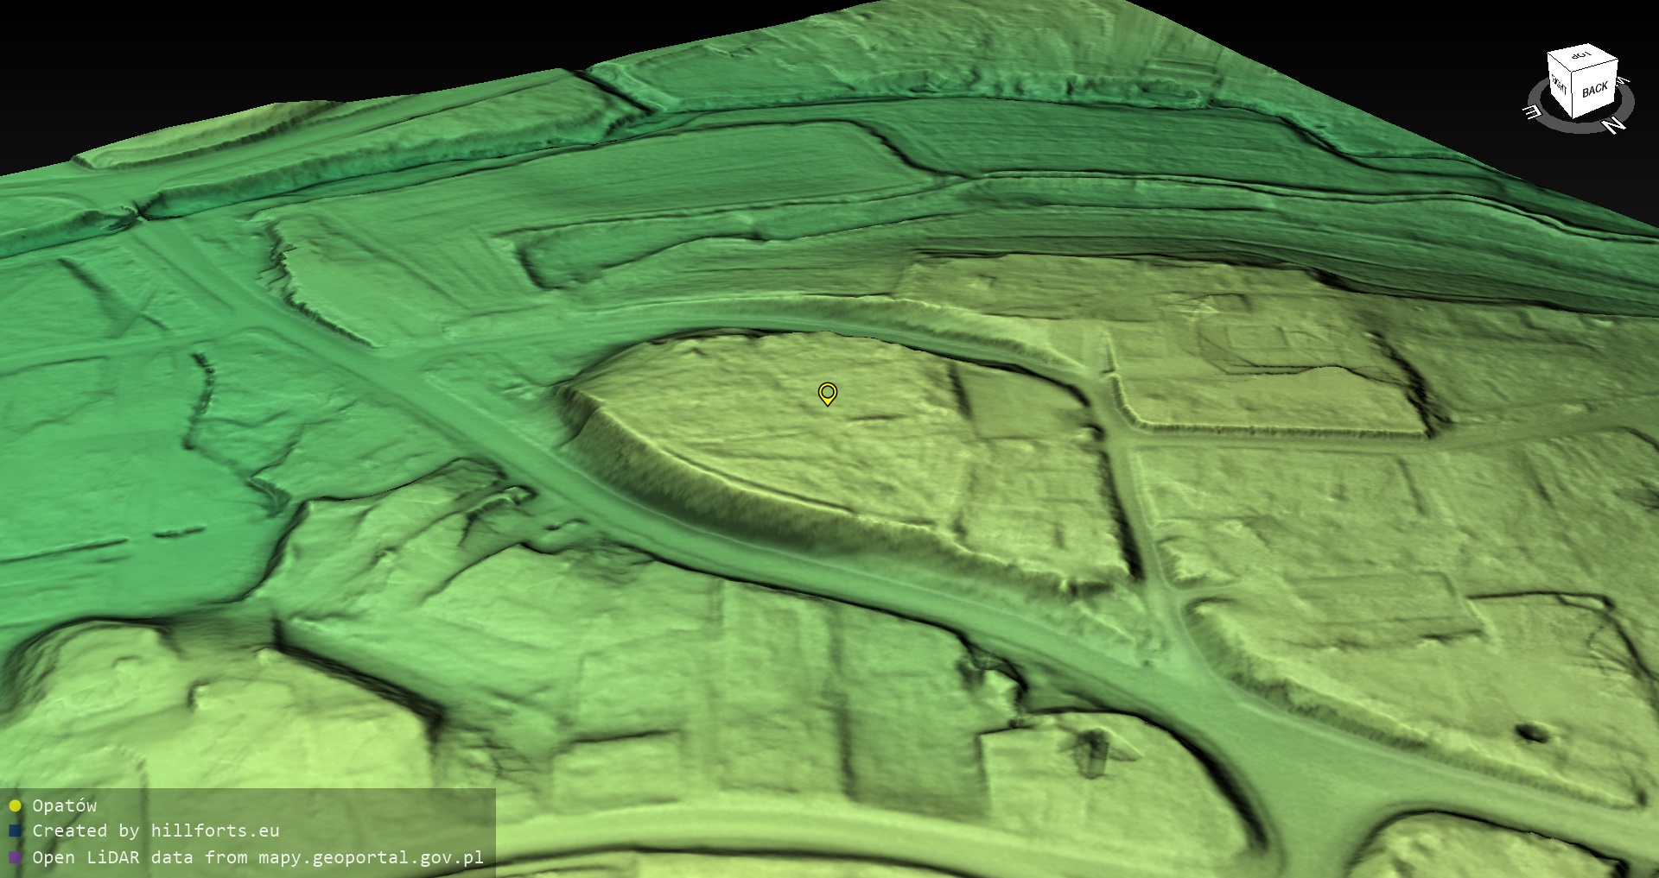
Task: Click the small round pit in the terrain
Action: pos(1532,734)
